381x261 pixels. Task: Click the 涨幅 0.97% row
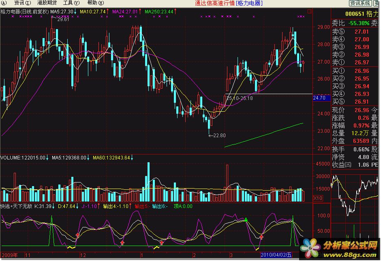pos(350,125)
